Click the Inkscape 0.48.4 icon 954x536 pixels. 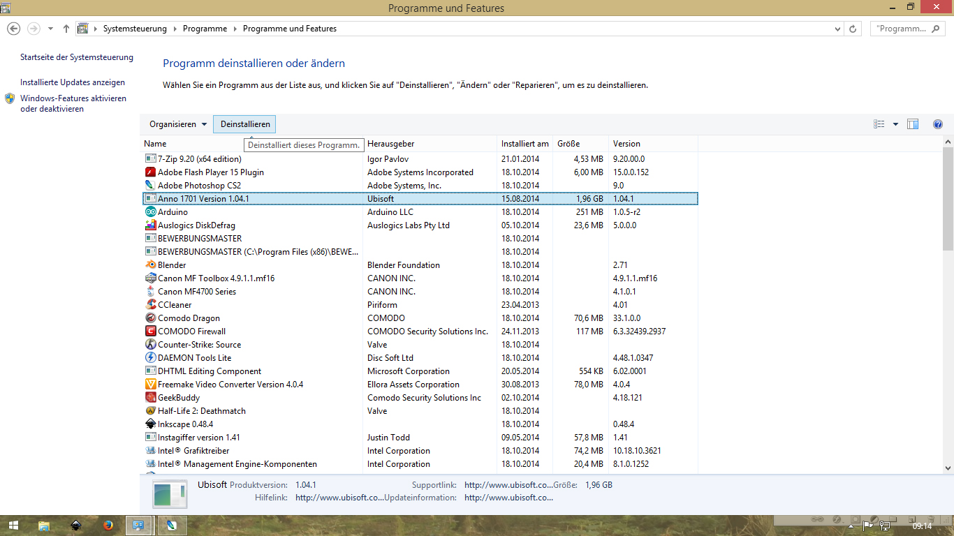tap(150, 424)
